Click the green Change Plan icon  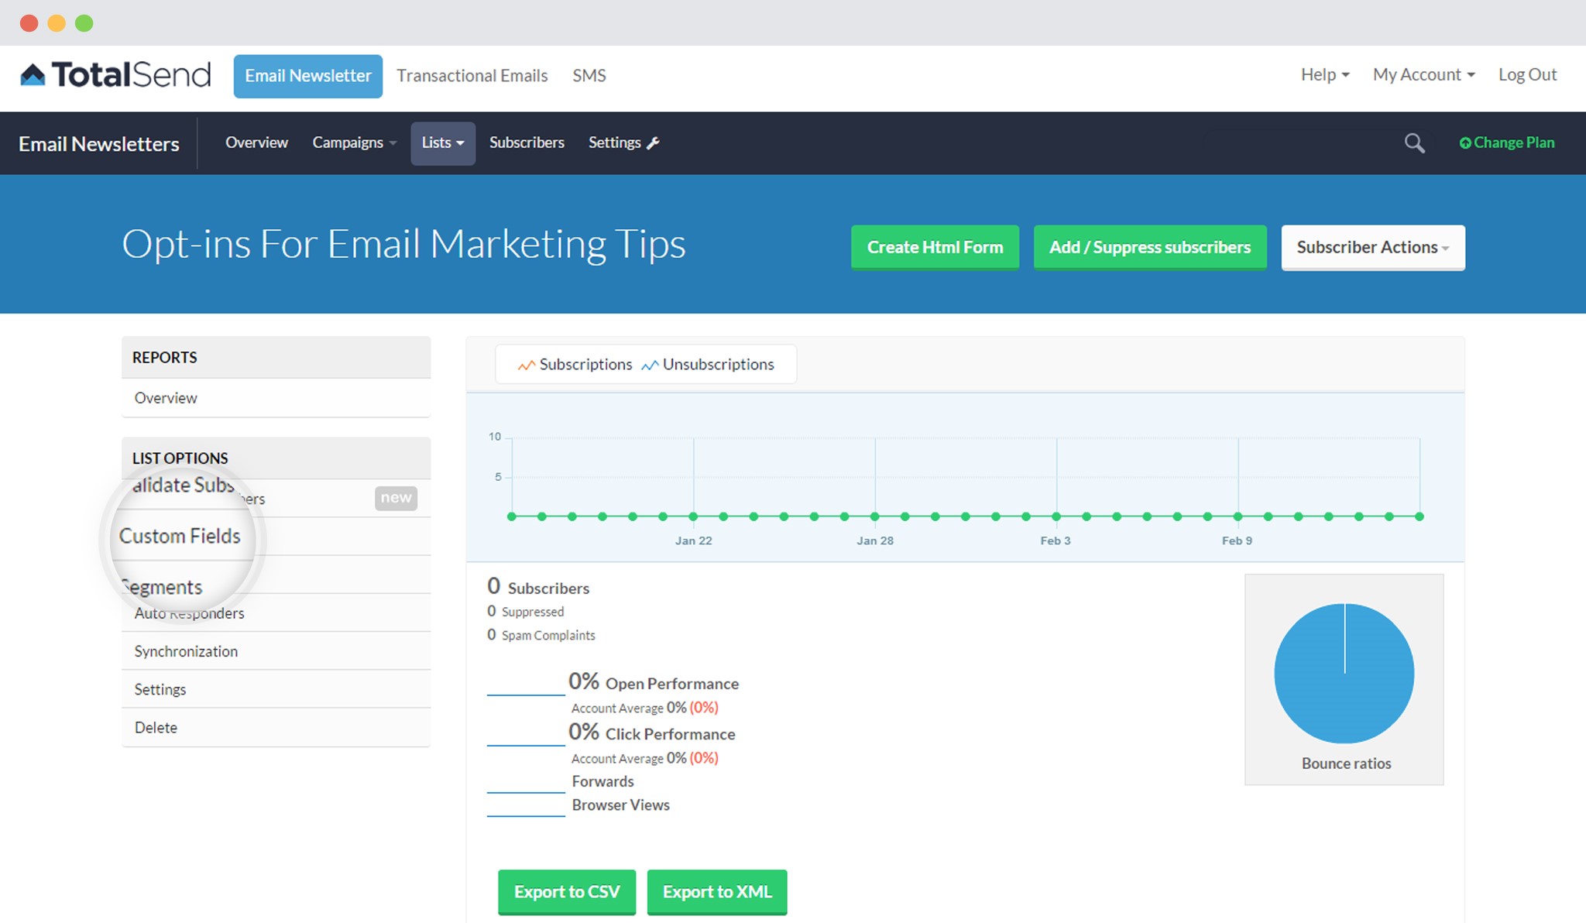[x=1464, y=143]
